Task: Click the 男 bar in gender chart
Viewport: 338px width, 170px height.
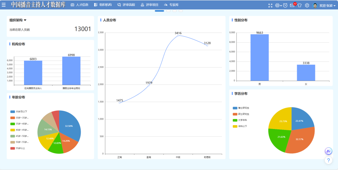Action: tap(259, 57)
